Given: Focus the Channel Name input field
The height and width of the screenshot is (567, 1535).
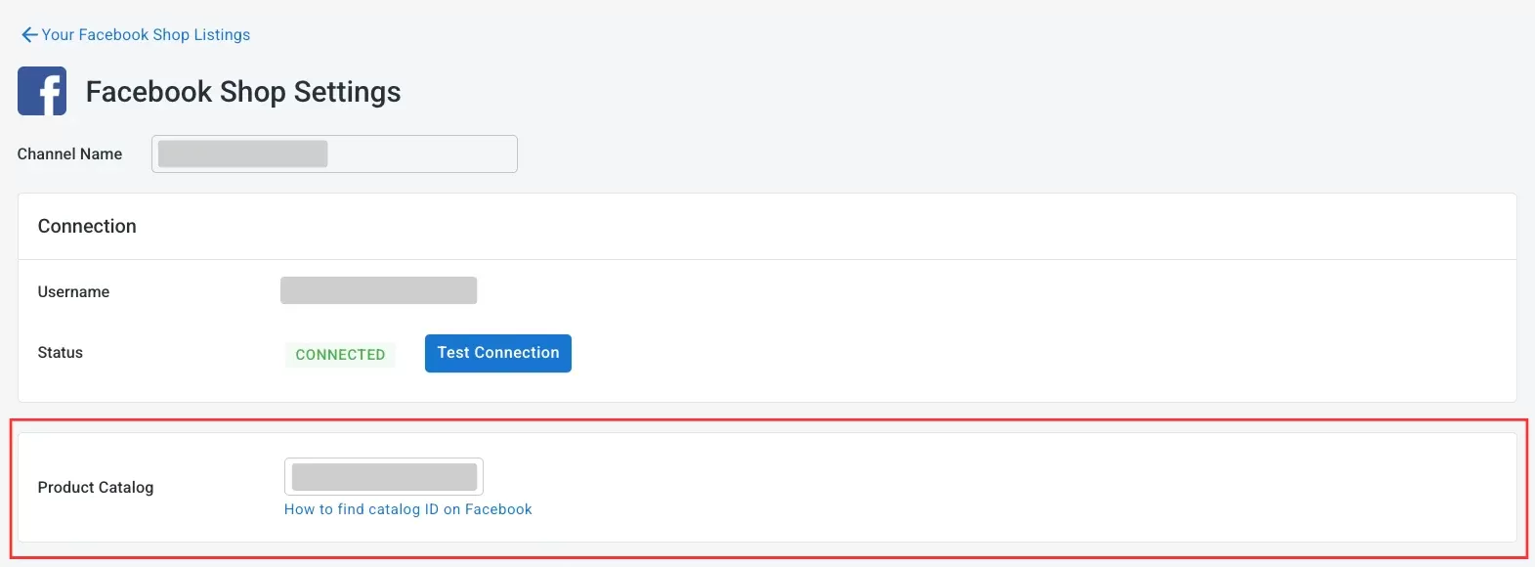Looking at the screenshot, I should [x=334, y=154].
